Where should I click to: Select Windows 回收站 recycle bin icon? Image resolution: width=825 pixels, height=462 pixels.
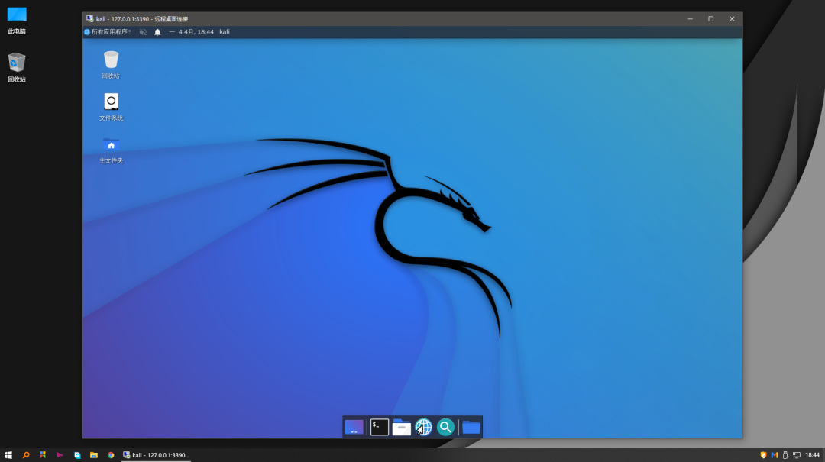pyautogui.click(x=17, y=68)
